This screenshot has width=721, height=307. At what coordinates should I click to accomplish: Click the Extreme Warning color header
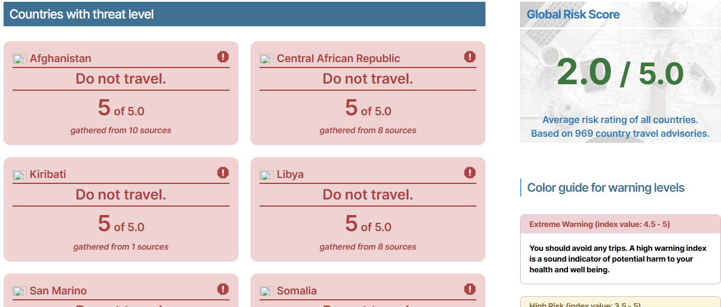click(621, 225)
